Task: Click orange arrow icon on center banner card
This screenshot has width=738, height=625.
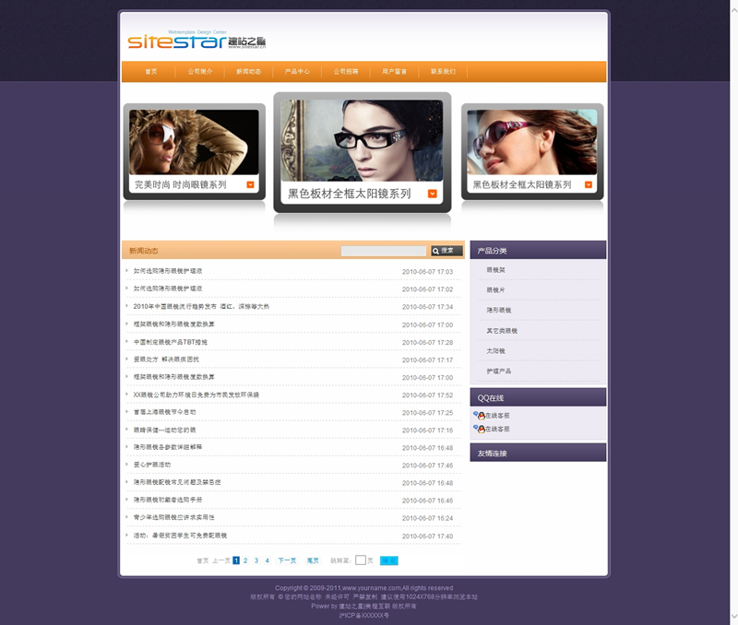Action: [433, 194]
